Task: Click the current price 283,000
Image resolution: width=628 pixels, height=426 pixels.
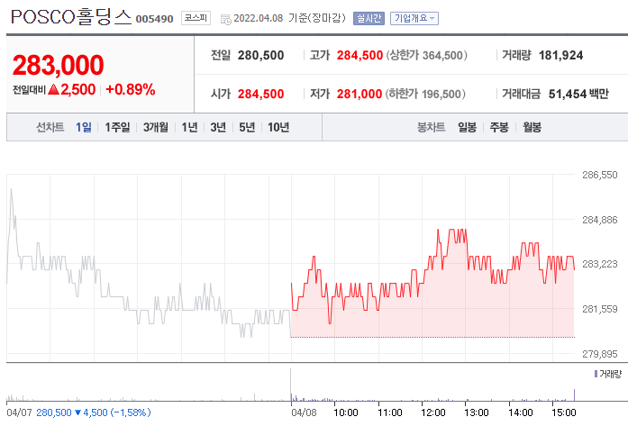Action: click(x=58, y=65)
